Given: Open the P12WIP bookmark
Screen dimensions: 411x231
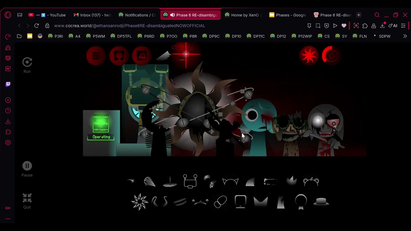Looking at the screenshot, I should (302, 36).
